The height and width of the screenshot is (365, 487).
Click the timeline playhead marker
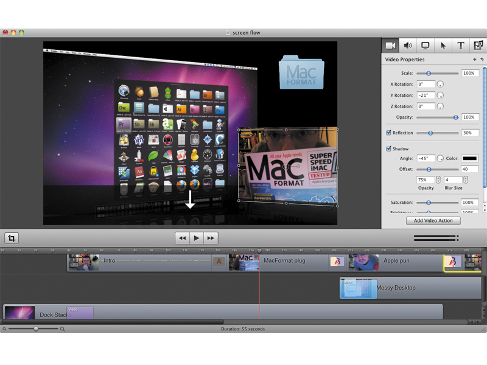[x=259, y=251]
